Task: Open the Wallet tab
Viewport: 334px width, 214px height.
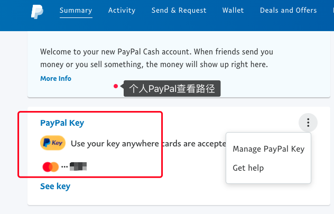Action: click(233, 11)
